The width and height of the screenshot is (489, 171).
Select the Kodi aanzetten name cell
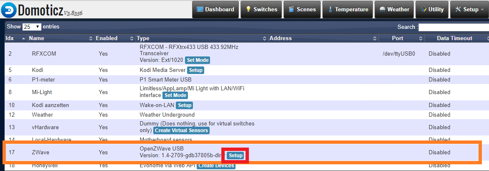50,105
